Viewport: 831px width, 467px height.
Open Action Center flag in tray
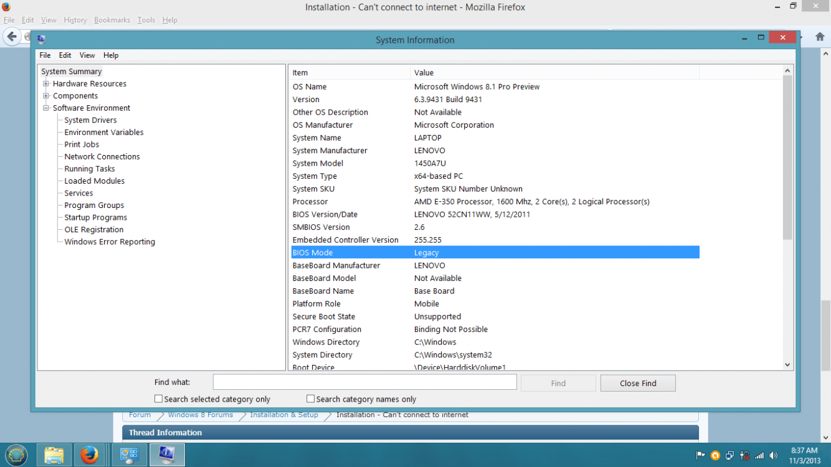point(700,456)
